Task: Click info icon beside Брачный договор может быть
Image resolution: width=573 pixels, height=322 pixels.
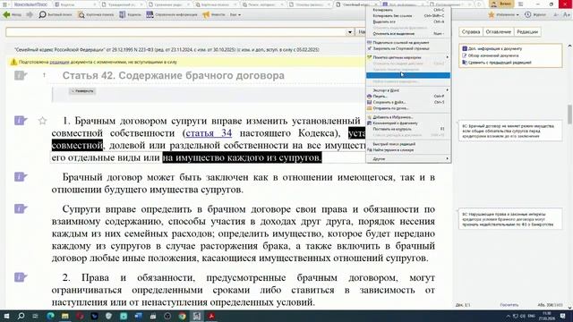Action: coord(21,177)
